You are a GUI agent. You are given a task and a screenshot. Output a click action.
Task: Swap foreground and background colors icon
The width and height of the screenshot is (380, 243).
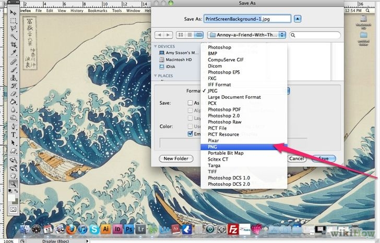[16, 191]
